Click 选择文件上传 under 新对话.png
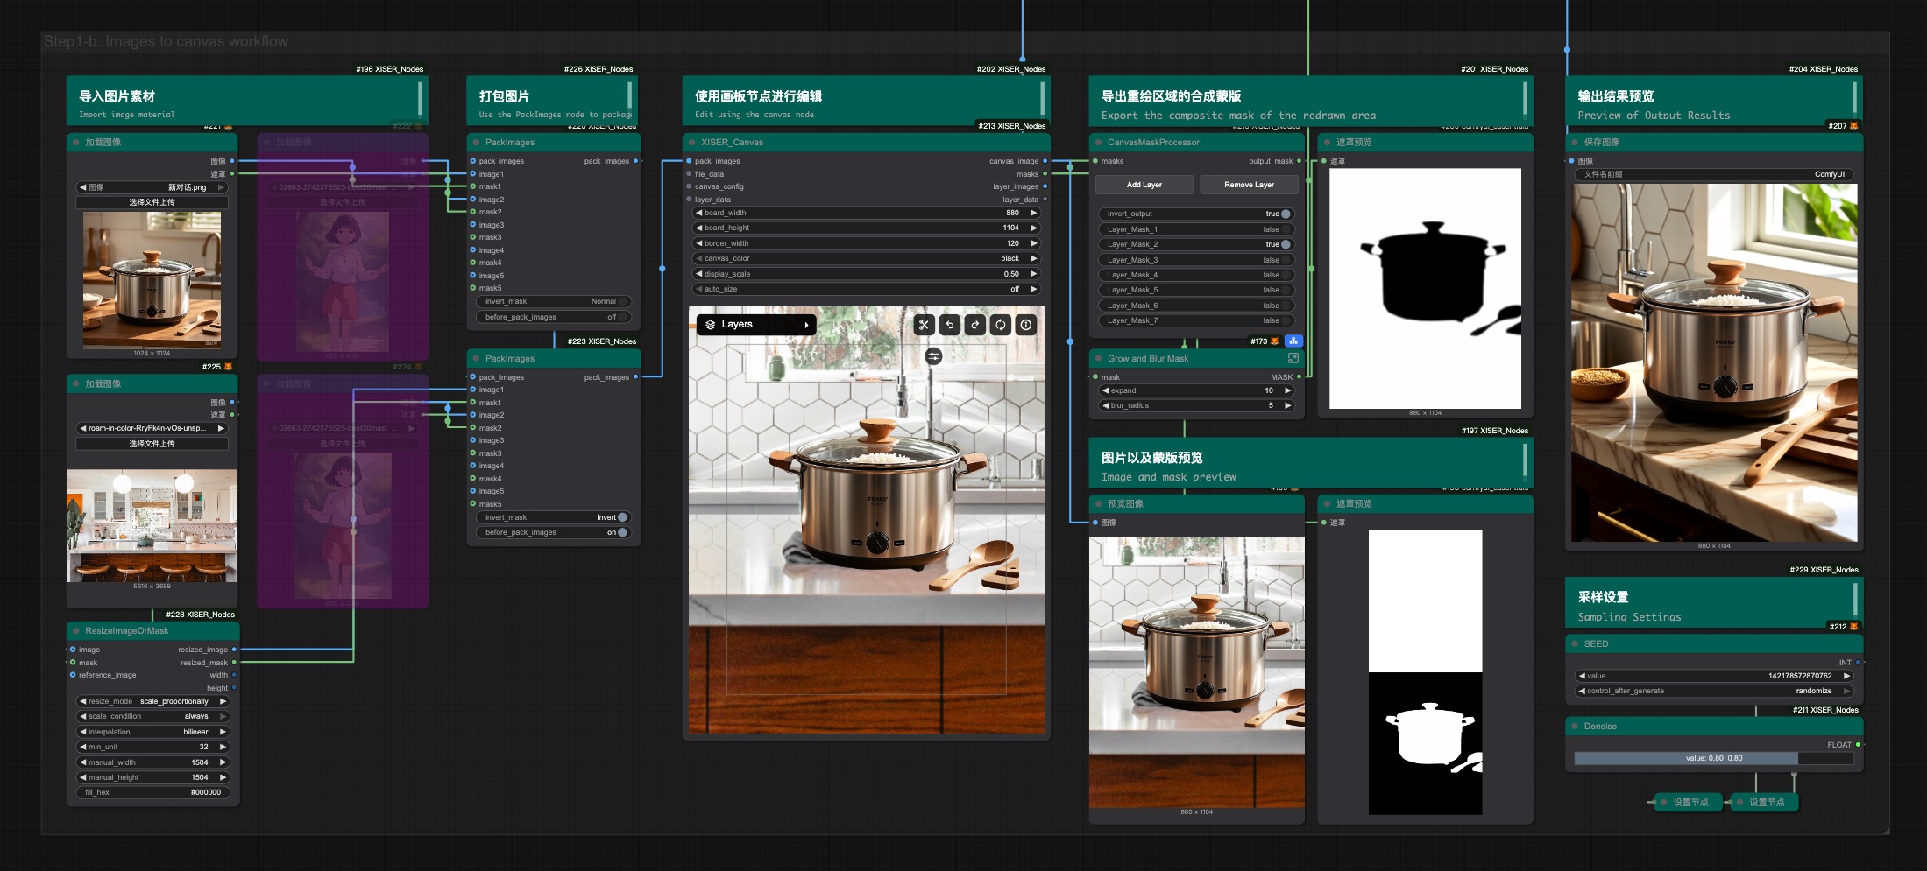 (x=152, y=202)
